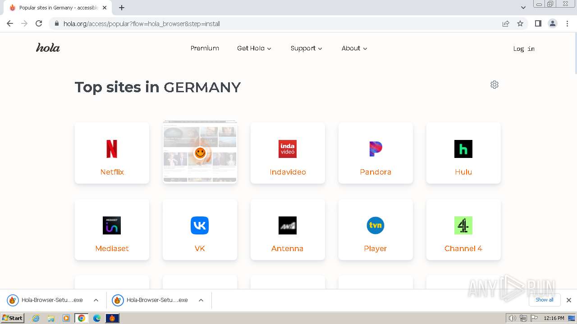Reload the page

pyautogui.click(x=39, y=23)
